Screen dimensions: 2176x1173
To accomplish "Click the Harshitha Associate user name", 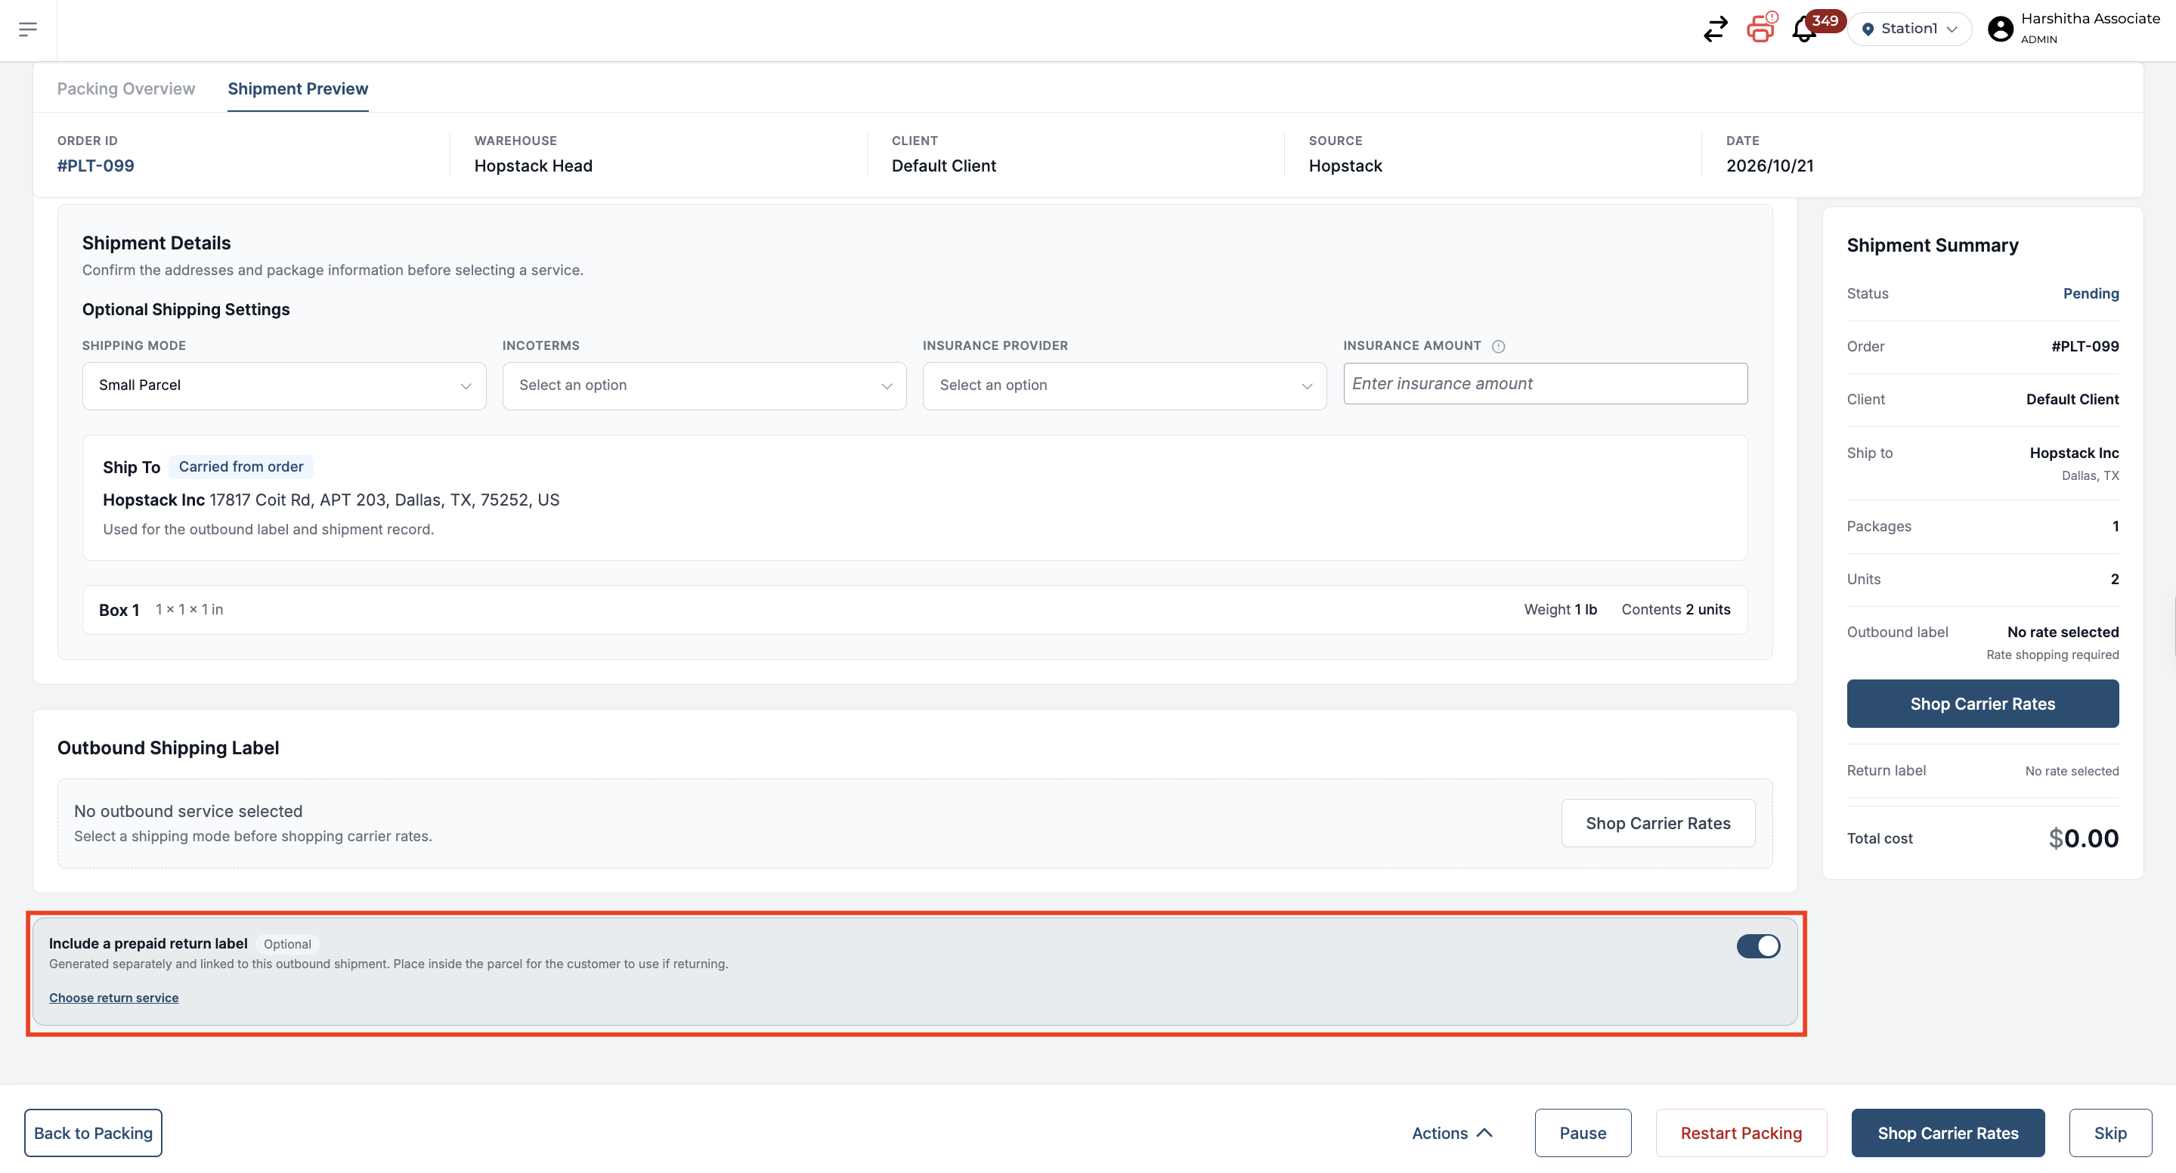I will pos(2090,19).
